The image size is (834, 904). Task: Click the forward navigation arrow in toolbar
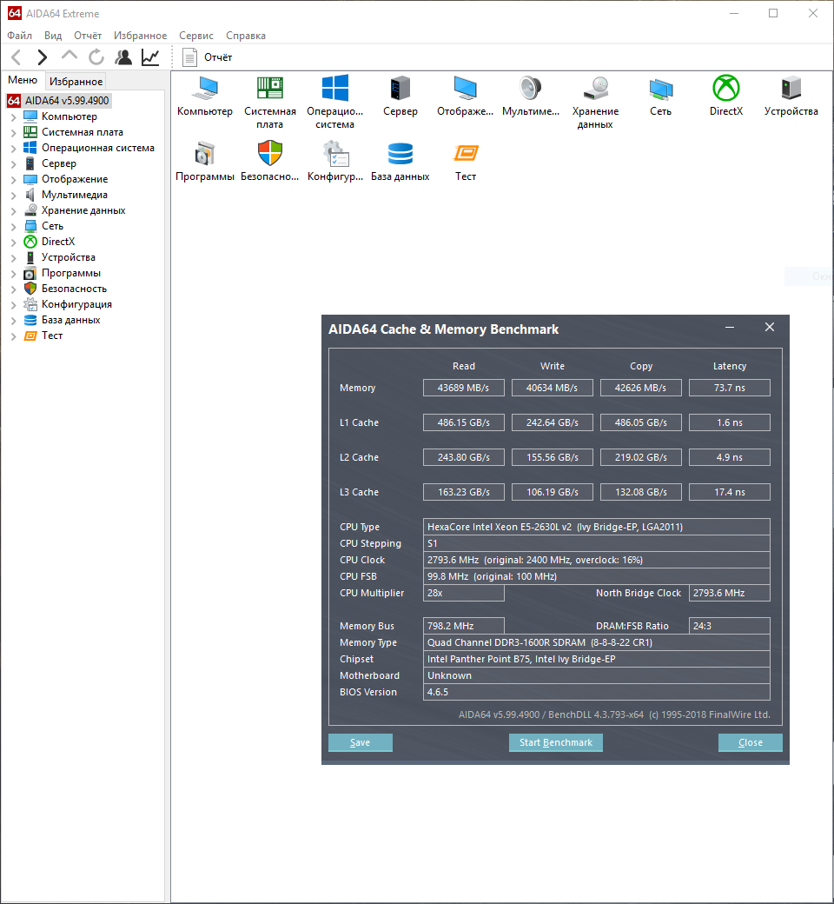click(x=42, y=57)
